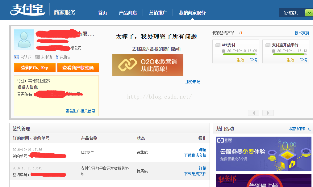Open the 营销推广 nav tab
This screenshot has height=187, width=313.
point(158,13)
